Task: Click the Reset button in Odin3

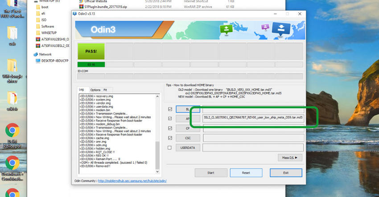Action: pyautogui.click(x=246, y=173)
